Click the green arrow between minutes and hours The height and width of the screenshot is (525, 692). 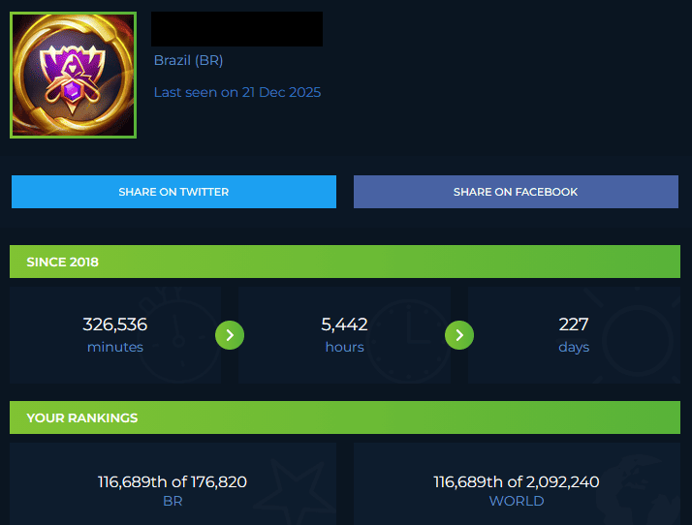pyautogui.click(x=230, y=335)
